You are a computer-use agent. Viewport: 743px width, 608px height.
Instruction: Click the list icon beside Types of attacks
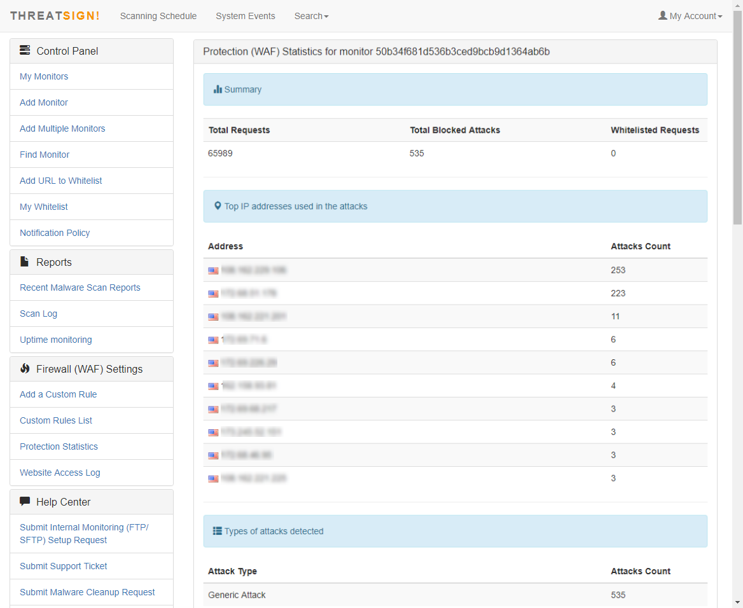click(x=218, y=531)
